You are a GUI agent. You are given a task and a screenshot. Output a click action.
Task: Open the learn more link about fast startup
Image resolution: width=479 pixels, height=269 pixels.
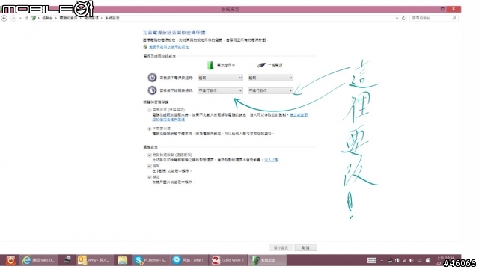coord(271,160)
